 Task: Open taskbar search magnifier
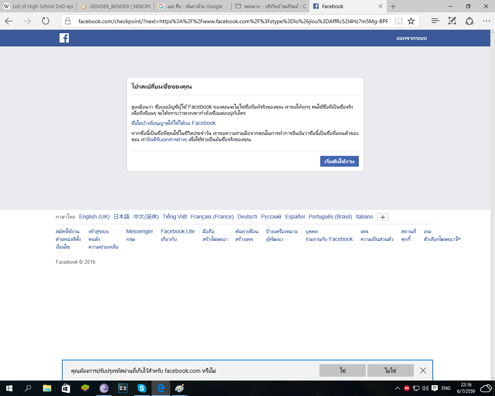coord(28,388)
